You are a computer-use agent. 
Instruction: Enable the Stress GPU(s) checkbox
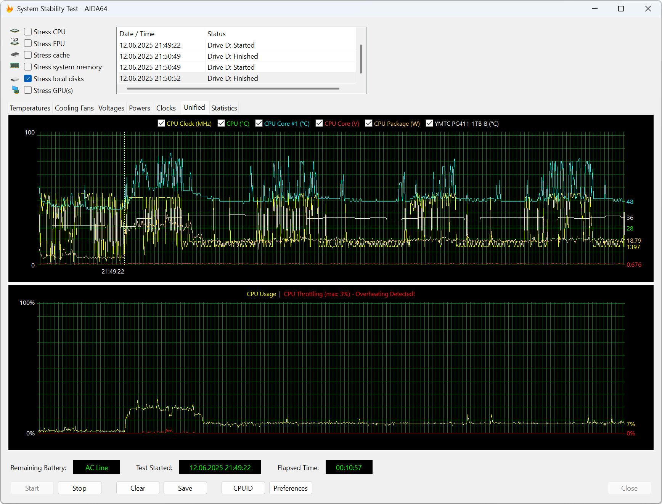point(28,90)
